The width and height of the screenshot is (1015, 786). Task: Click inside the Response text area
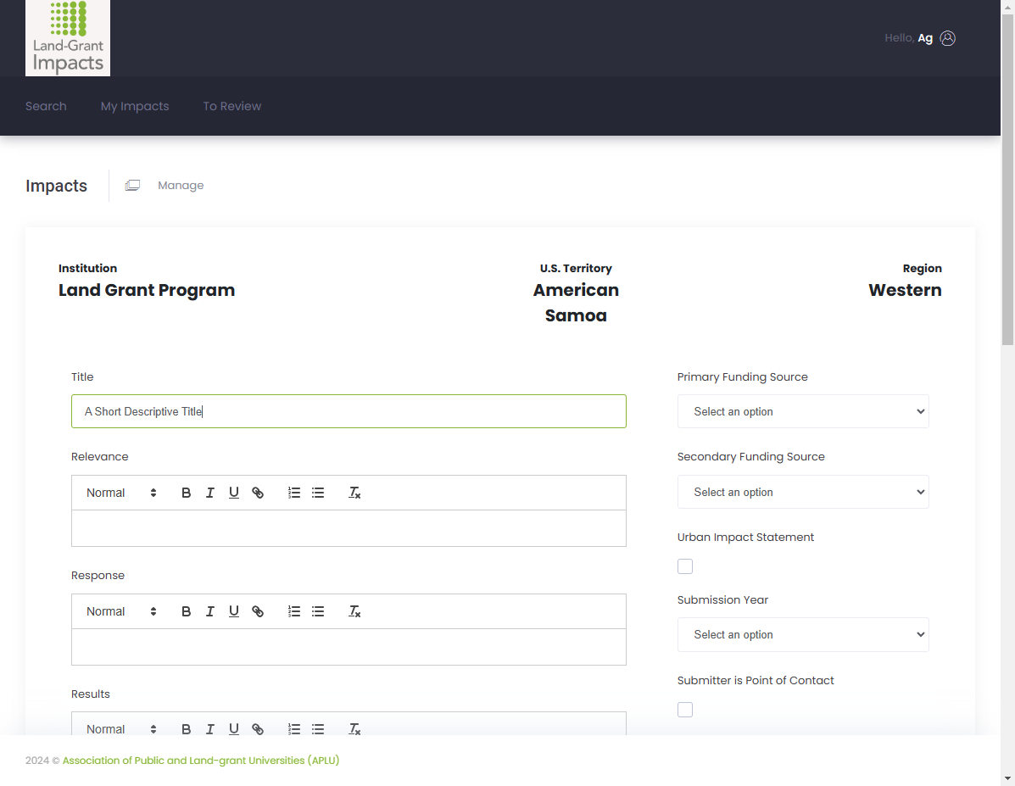(349, 647)
